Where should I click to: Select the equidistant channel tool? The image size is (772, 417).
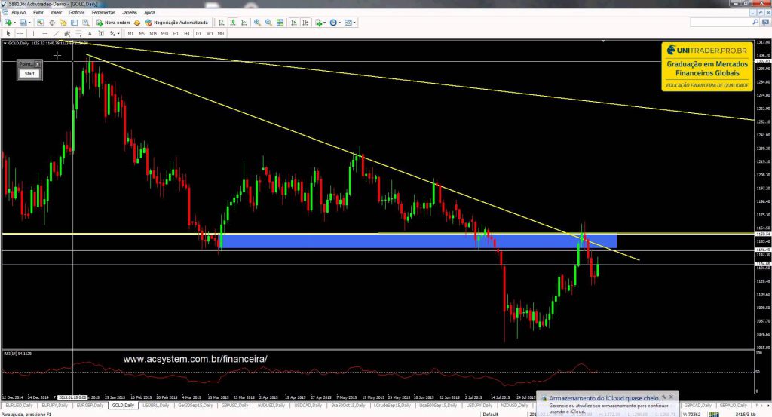[67, 33]
